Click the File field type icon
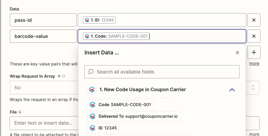 click(20, 112)
